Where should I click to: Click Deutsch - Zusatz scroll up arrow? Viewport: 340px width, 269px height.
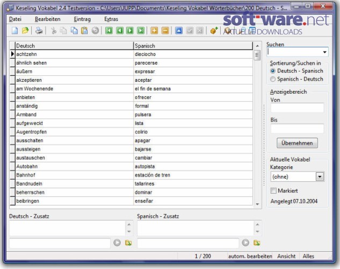coord(129,224)
